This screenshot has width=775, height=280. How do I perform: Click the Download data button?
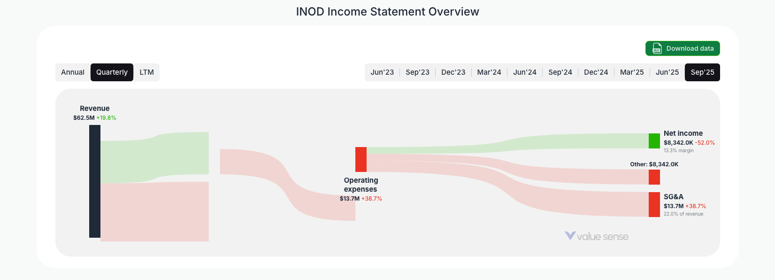coord(683,48)
